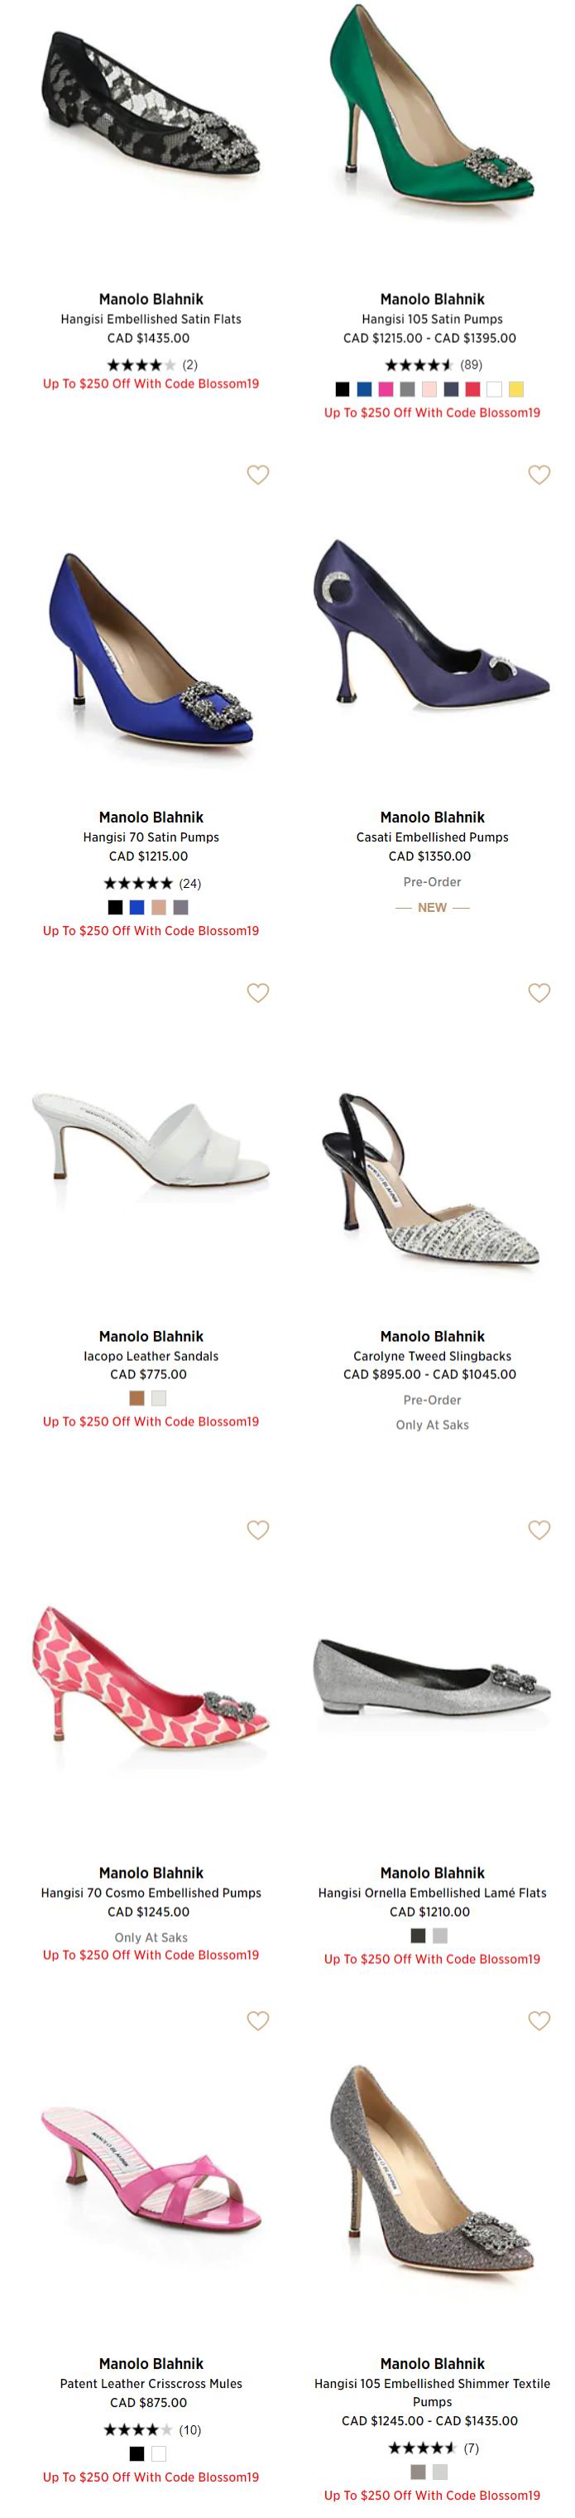View the green Hangisi 105 pump image
Image resolution: width=575 pixels, height=2518 pixels.
coord(432,109)
